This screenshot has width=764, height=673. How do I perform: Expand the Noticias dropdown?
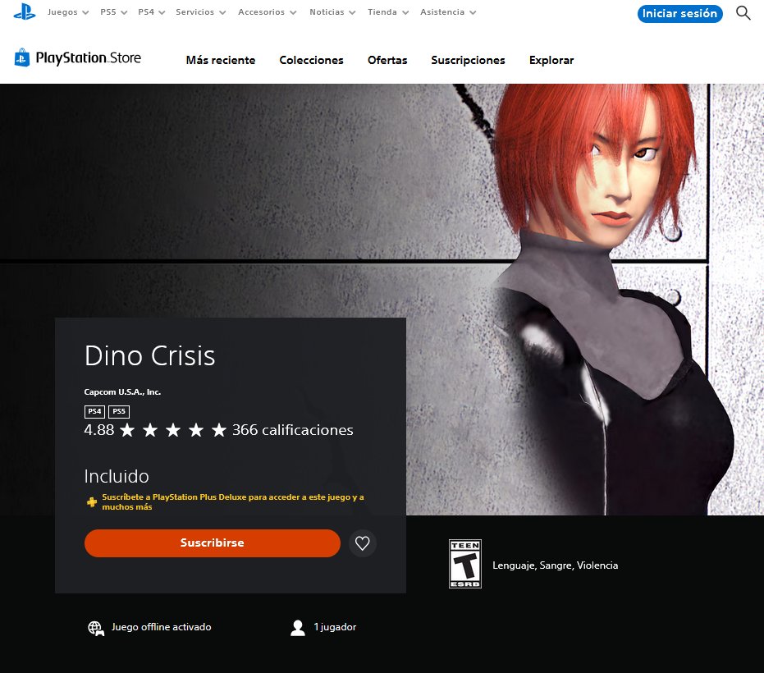(x=332, y=12)
